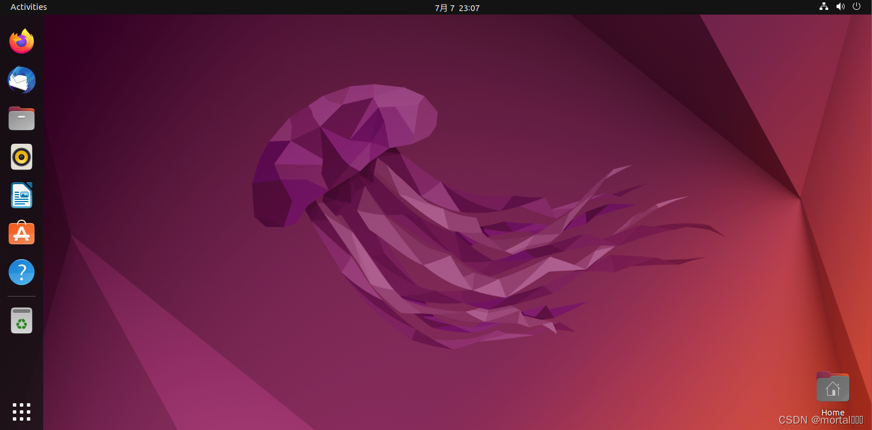Screen dimensions: 872x430
Task: Open the Home folder desktop icon
Action: 833,387
